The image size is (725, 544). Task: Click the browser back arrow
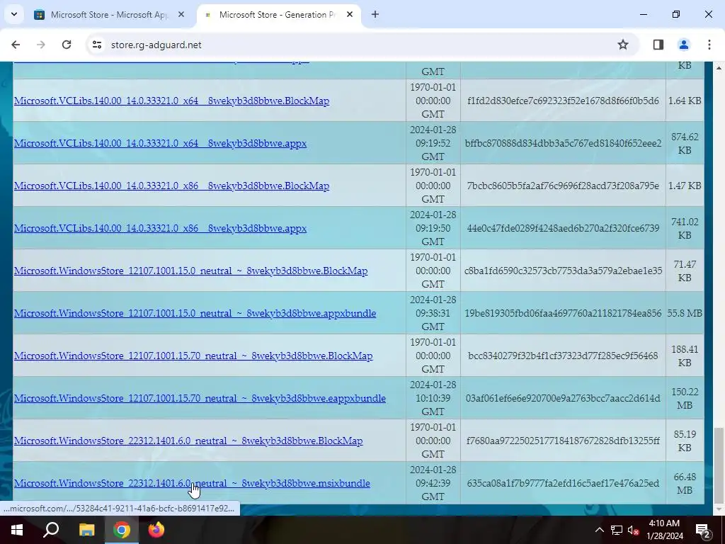[x=16, y=45]
